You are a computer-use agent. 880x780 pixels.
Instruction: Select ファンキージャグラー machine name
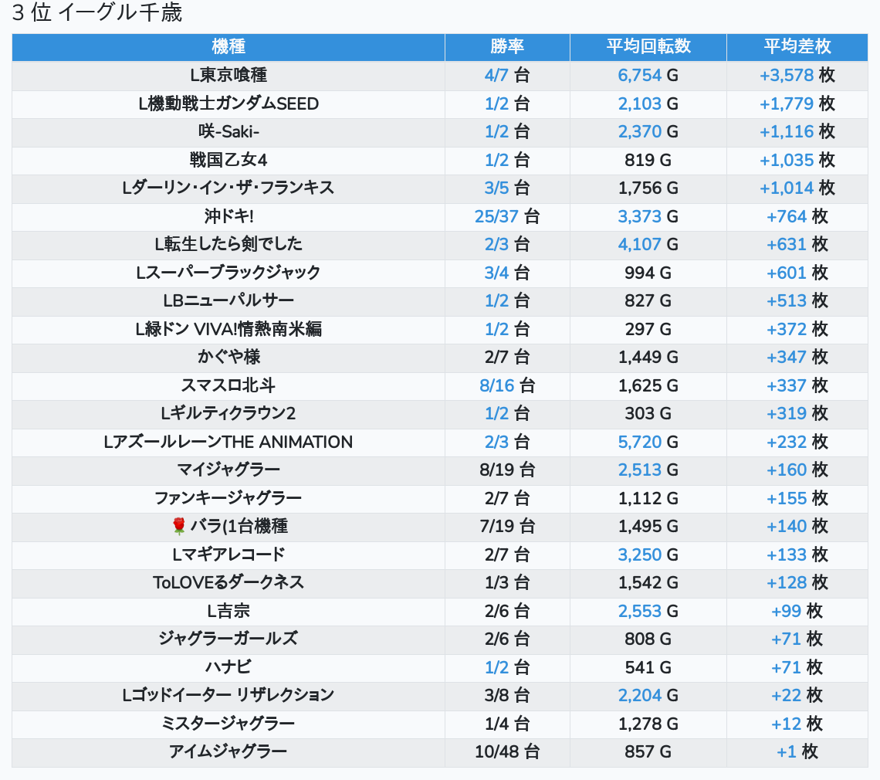pyautogui.click(x=228, y=498)
